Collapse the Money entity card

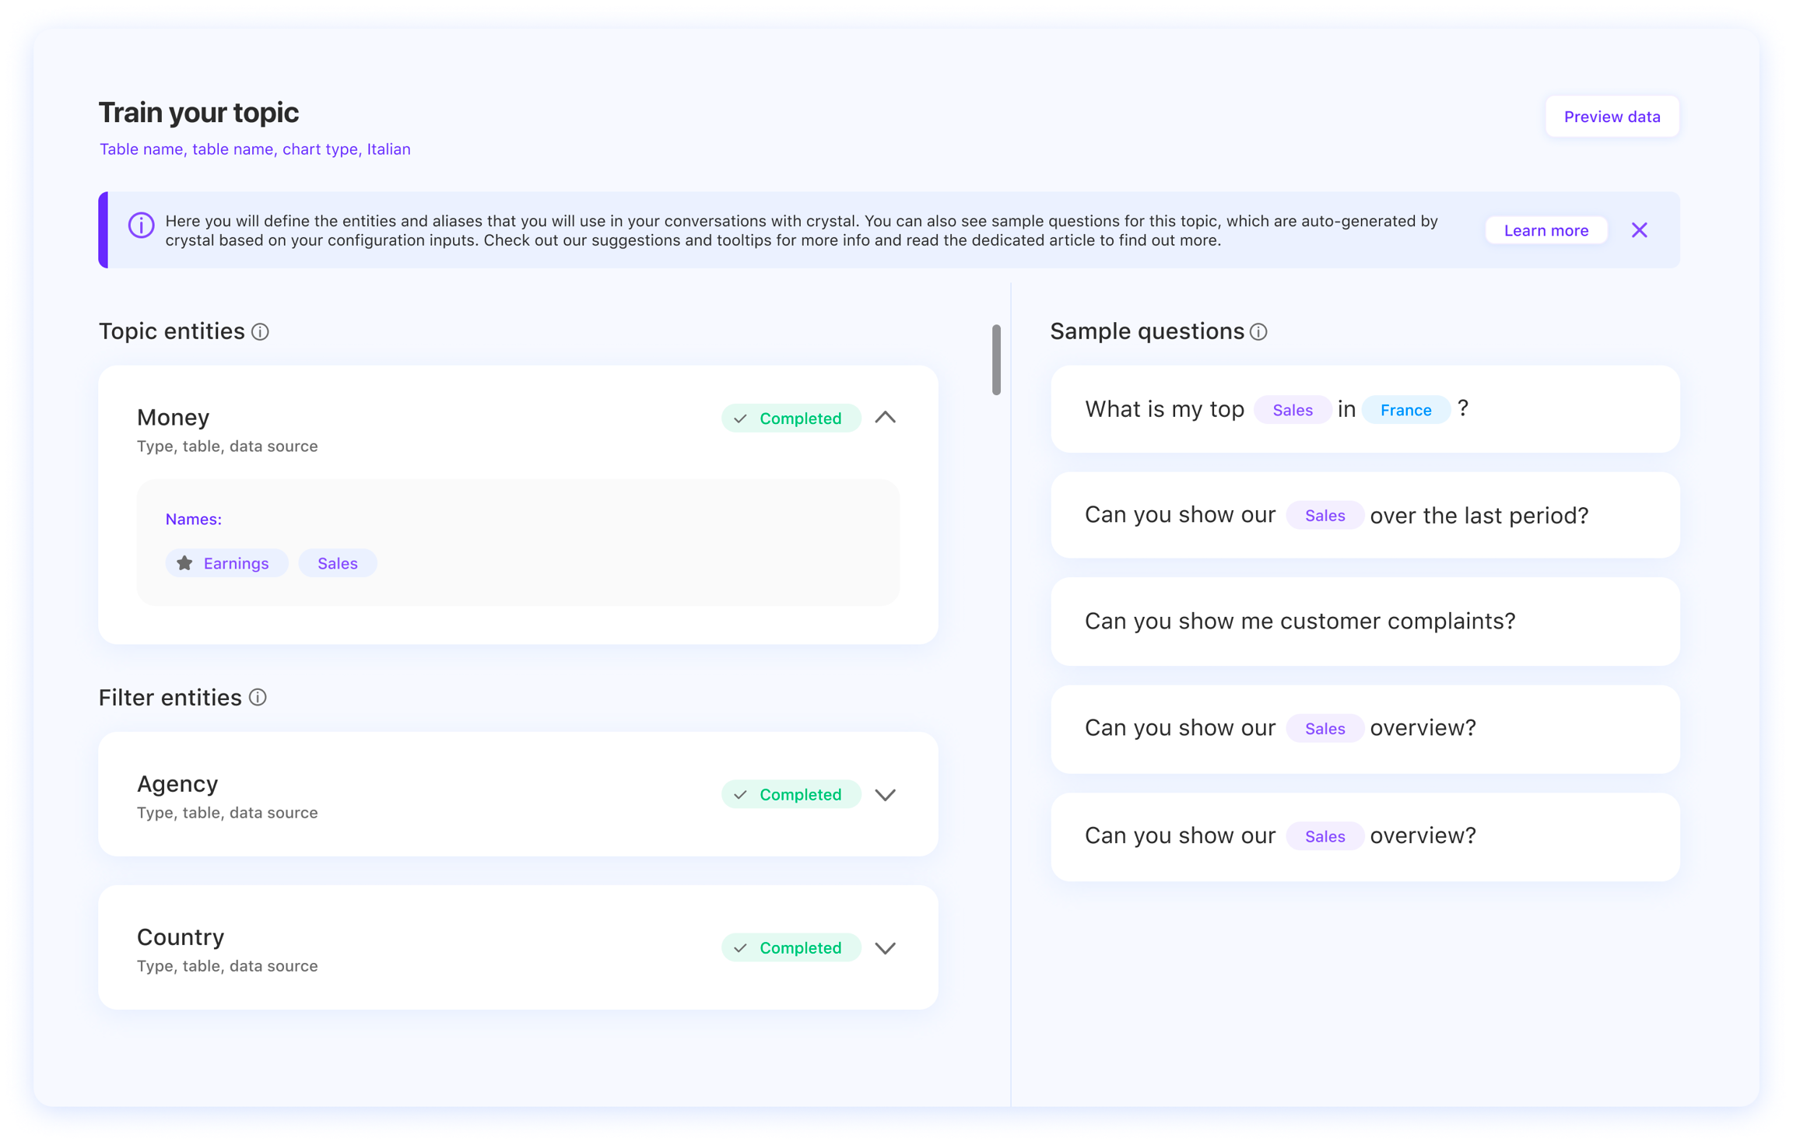coord(885,418)
